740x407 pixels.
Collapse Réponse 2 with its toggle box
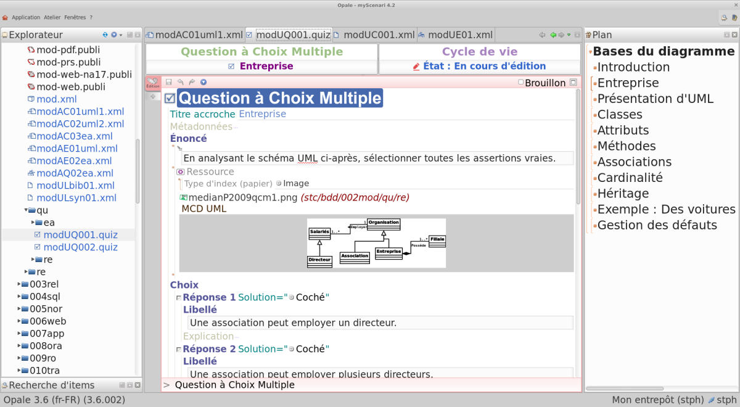tap(179, 350)
